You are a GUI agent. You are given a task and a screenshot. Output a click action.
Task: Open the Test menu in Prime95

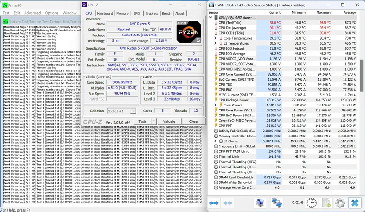pos(6,13)
